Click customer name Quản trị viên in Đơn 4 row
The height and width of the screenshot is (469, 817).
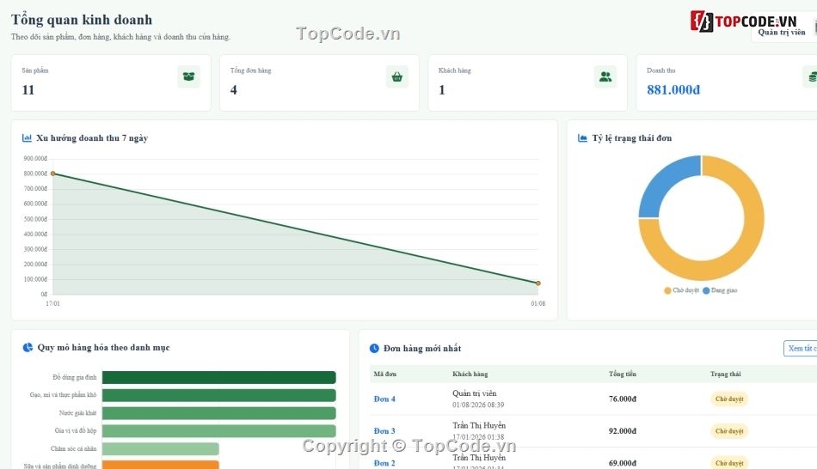tap(474, 393)
